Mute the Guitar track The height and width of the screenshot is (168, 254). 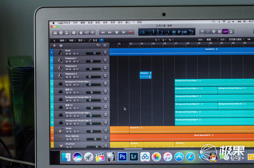[67, 132]
